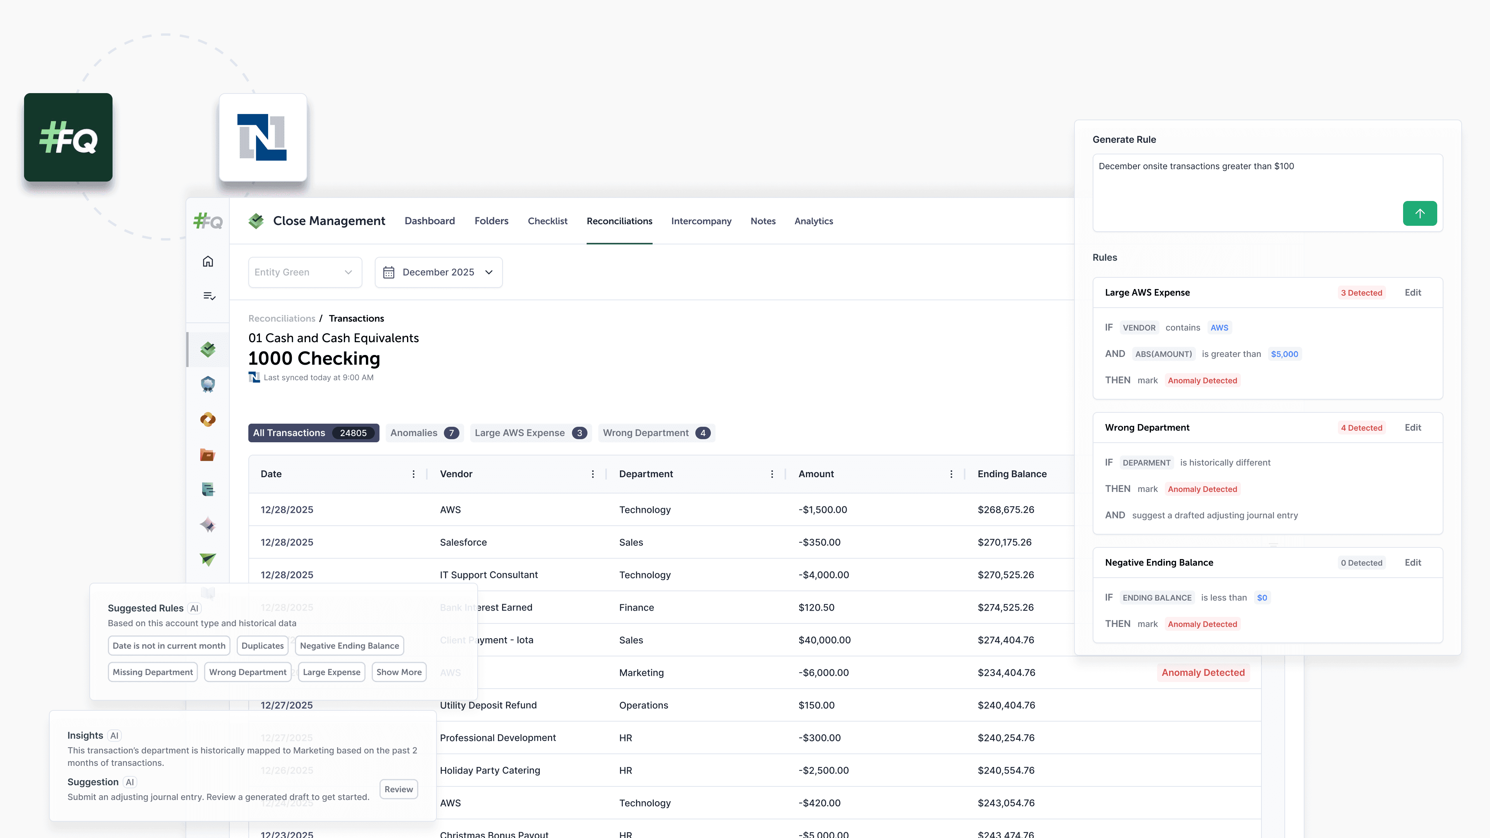
Task: Add the Duplicates suggested rule chip
Action: pyautogui.click(x=263, y=646)
